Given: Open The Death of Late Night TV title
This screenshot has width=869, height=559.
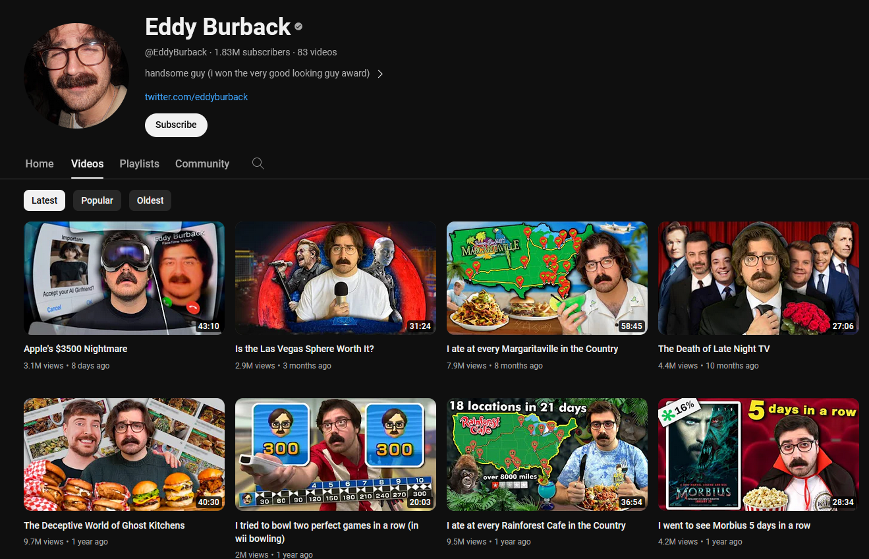Looking at the screenshot, I should [714, 349].
